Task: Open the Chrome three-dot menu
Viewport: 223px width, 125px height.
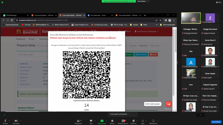Action: (x=174, y=20)
